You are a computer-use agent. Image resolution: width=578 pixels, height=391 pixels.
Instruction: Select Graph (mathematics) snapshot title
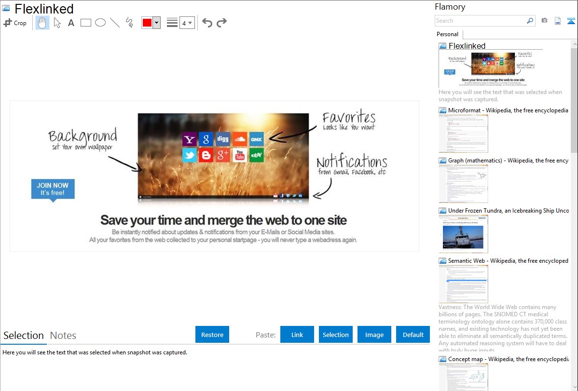[x=508, y=161]
